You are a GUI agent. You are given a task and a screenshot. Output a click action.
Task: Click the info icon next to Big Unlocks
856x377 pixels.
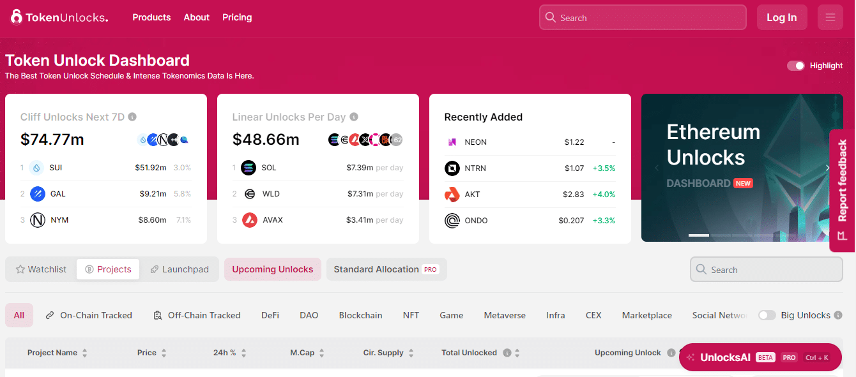(x=838, y=315)
